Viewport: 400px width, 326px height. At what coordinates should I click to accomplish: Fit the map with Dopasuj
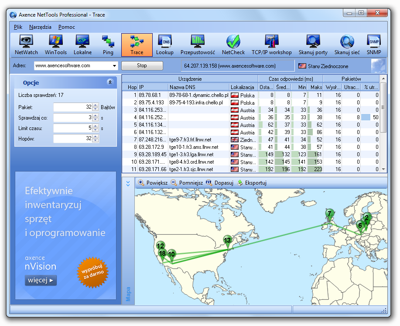220,183
